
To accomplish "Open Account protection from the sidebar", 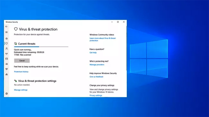I will coord(7,49).
